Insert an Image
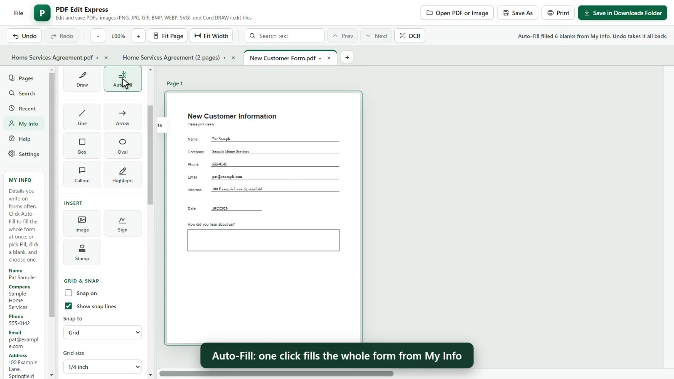 82,224
